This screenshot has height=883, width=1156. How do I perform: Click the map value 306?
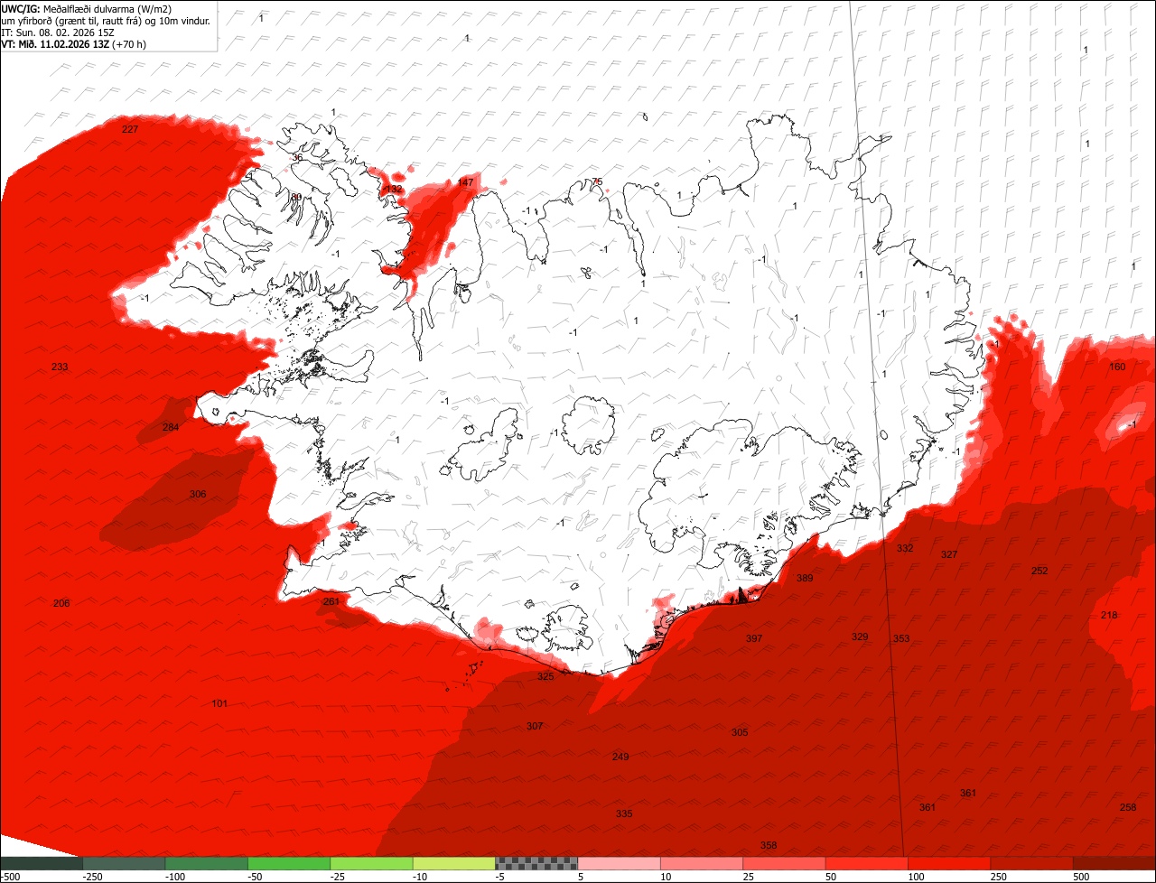tap(198, 494)
